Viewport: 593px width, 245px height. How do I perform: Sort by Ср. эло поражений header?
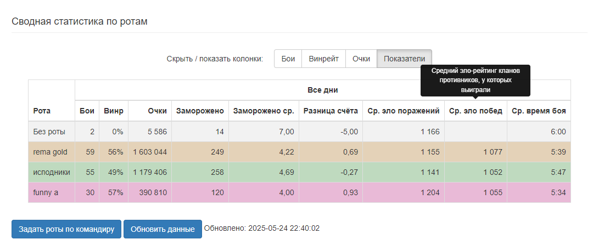[x=404, y=111]
